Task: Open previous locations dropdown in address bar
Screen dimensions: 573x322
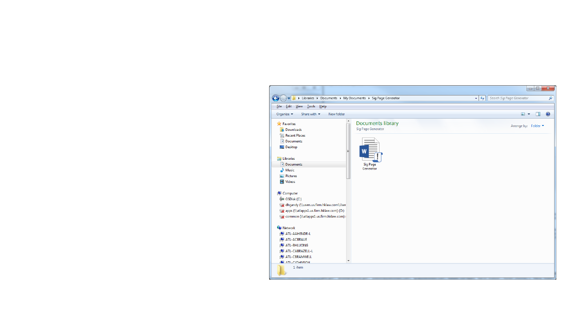Action: pyautogui.click(x=476, y=98)
